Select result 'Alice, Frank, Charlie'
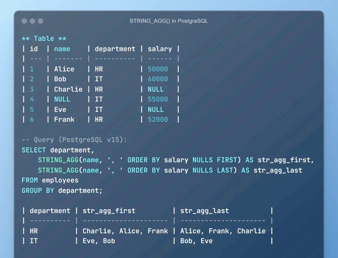338x258 pixels. pos(223,231)
